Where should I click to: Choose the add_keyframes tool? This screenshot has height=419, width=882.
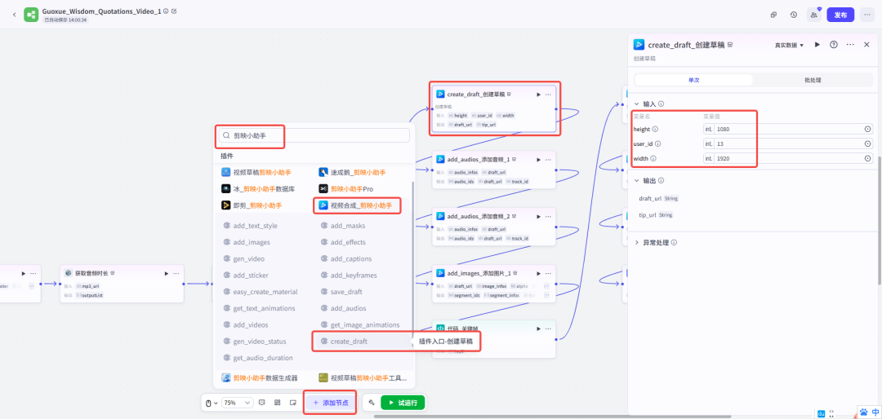point(348,276)
